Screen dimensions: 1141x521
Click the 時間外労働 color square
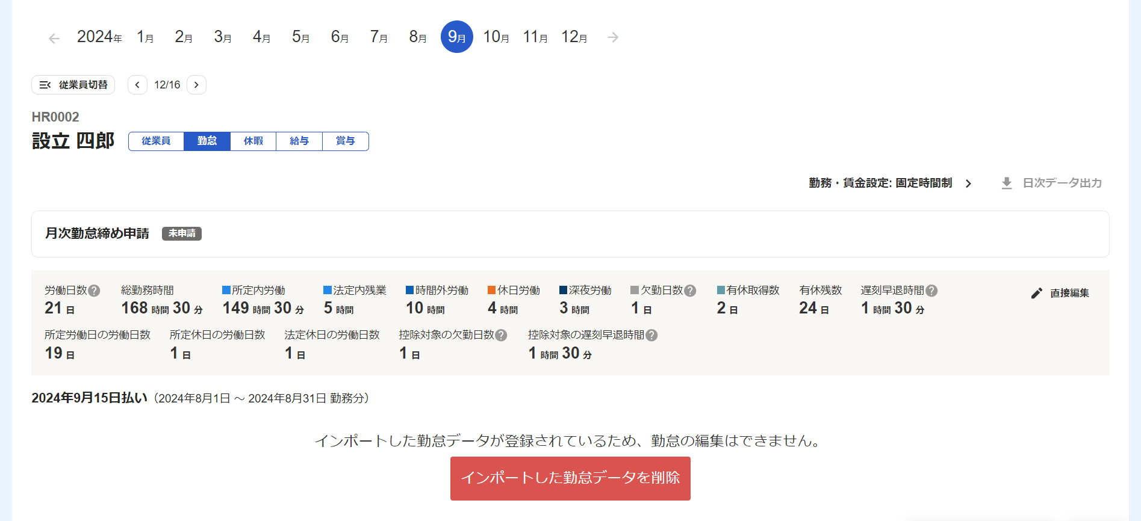[409, 290]
